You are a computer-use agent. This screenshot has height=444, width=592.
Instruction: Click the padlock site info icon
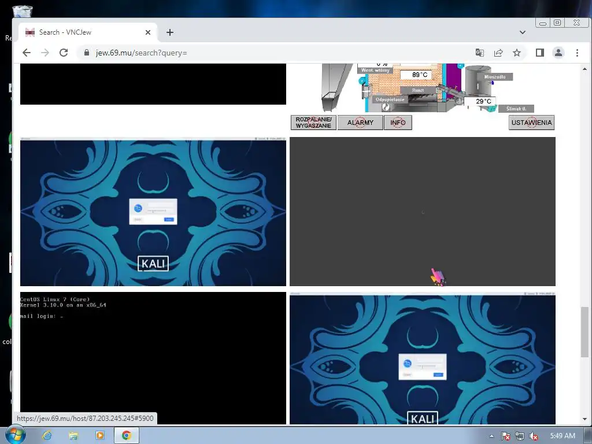tap(87, 53)
